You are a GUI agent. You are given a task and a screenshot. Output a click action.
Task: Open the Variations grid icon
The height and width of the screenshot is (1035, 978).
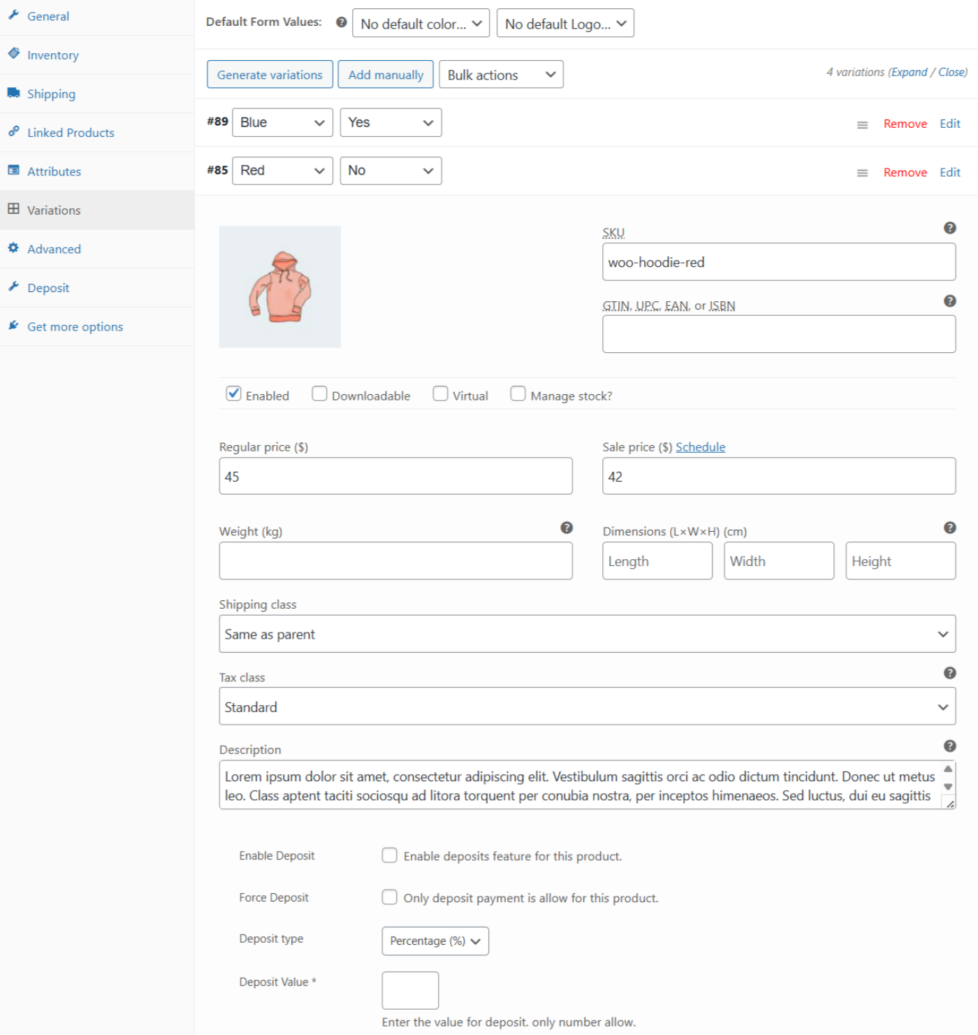coord(13,209)
